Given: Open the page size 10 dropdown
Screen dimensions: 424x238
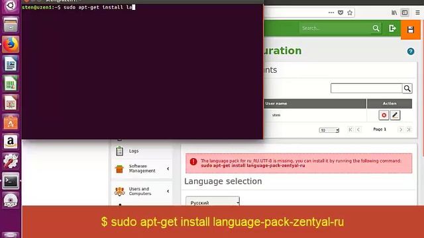Looking at the screenshot, I should click(x=329, y=130).
